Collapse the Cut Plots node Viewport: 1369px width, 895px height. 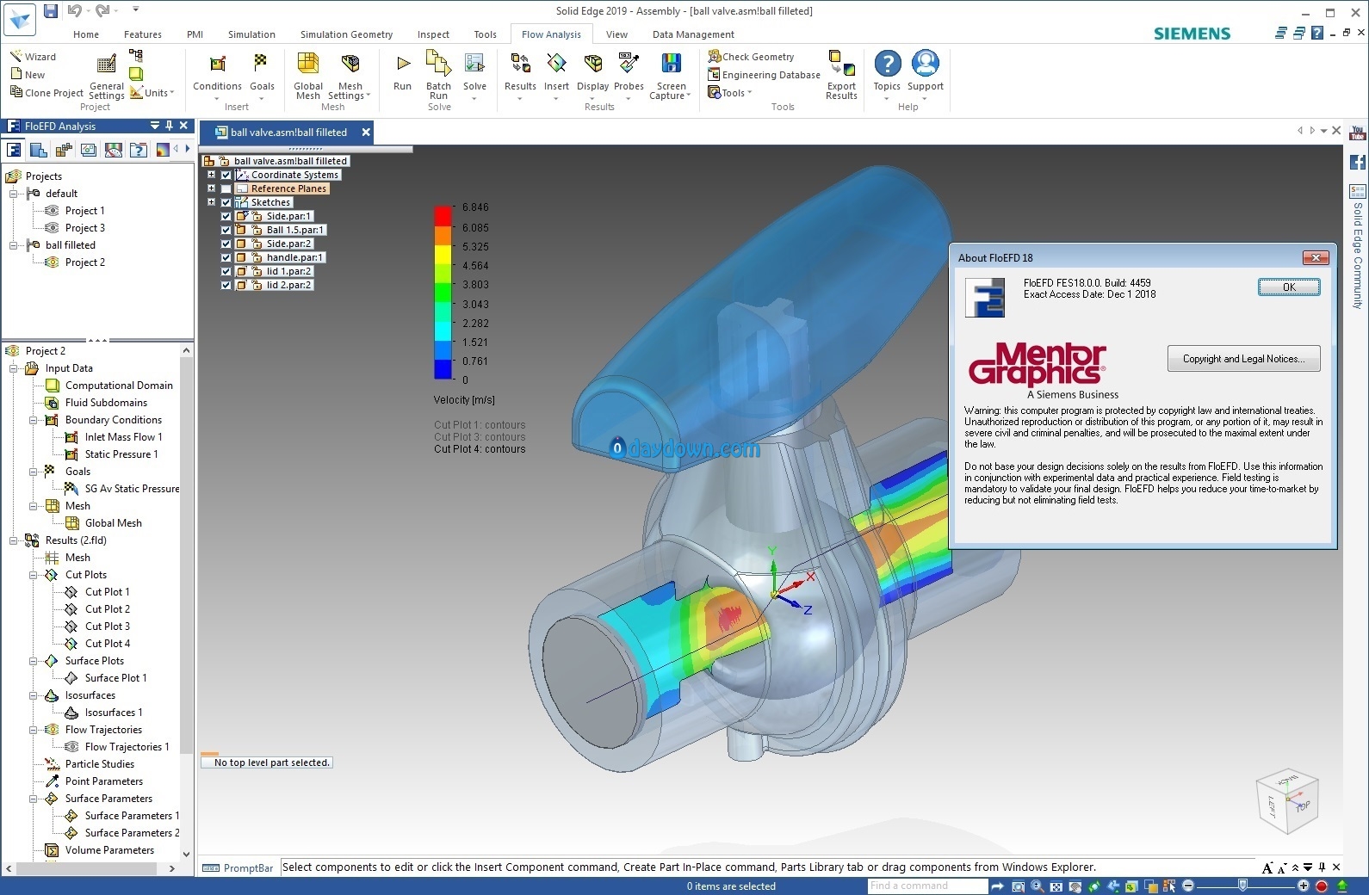point(34,575)
